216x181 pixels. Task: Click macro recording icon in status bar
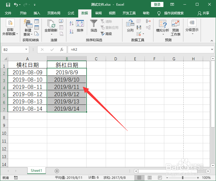16,178
